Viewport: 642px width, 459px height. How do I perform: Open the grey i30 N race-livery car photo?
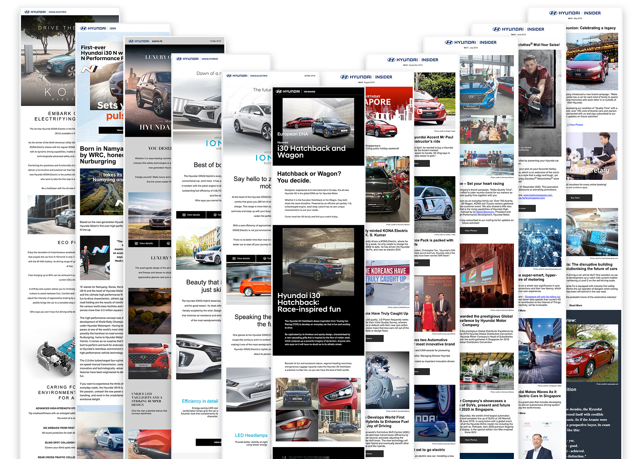click(434, 205)
